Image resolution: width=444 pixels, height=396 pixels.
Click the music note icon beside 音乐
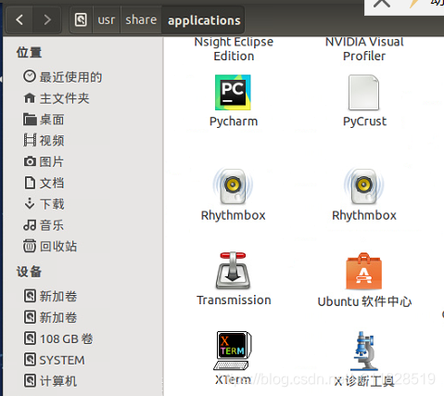(30, 225)
